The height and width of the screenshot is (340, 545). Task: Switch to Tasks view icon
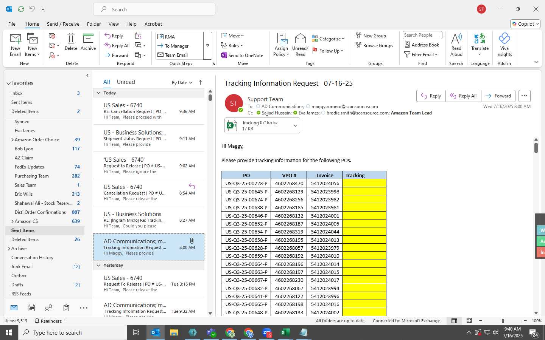coord(66,308)
